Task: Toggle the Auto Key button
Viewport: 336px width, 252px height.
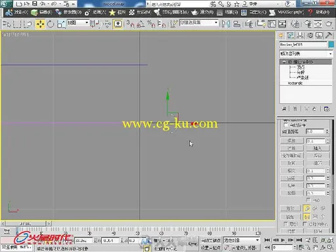Action: (x=211, y=240)
